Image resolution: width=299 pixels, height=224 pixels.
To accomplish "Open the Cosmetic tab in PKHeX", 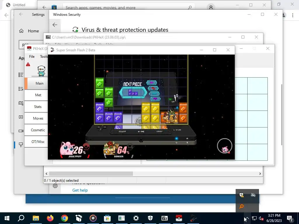I will [36, 130].
